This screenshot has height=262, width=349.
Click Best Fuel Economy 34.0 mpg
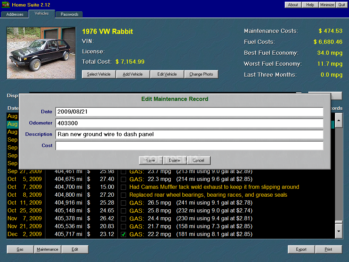(330, 53)
